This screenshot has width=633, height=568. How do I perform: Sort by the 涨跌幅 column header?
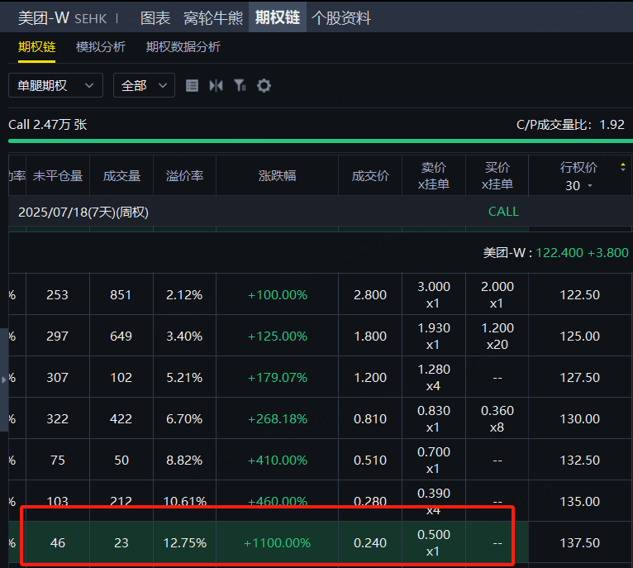(277, 175)
